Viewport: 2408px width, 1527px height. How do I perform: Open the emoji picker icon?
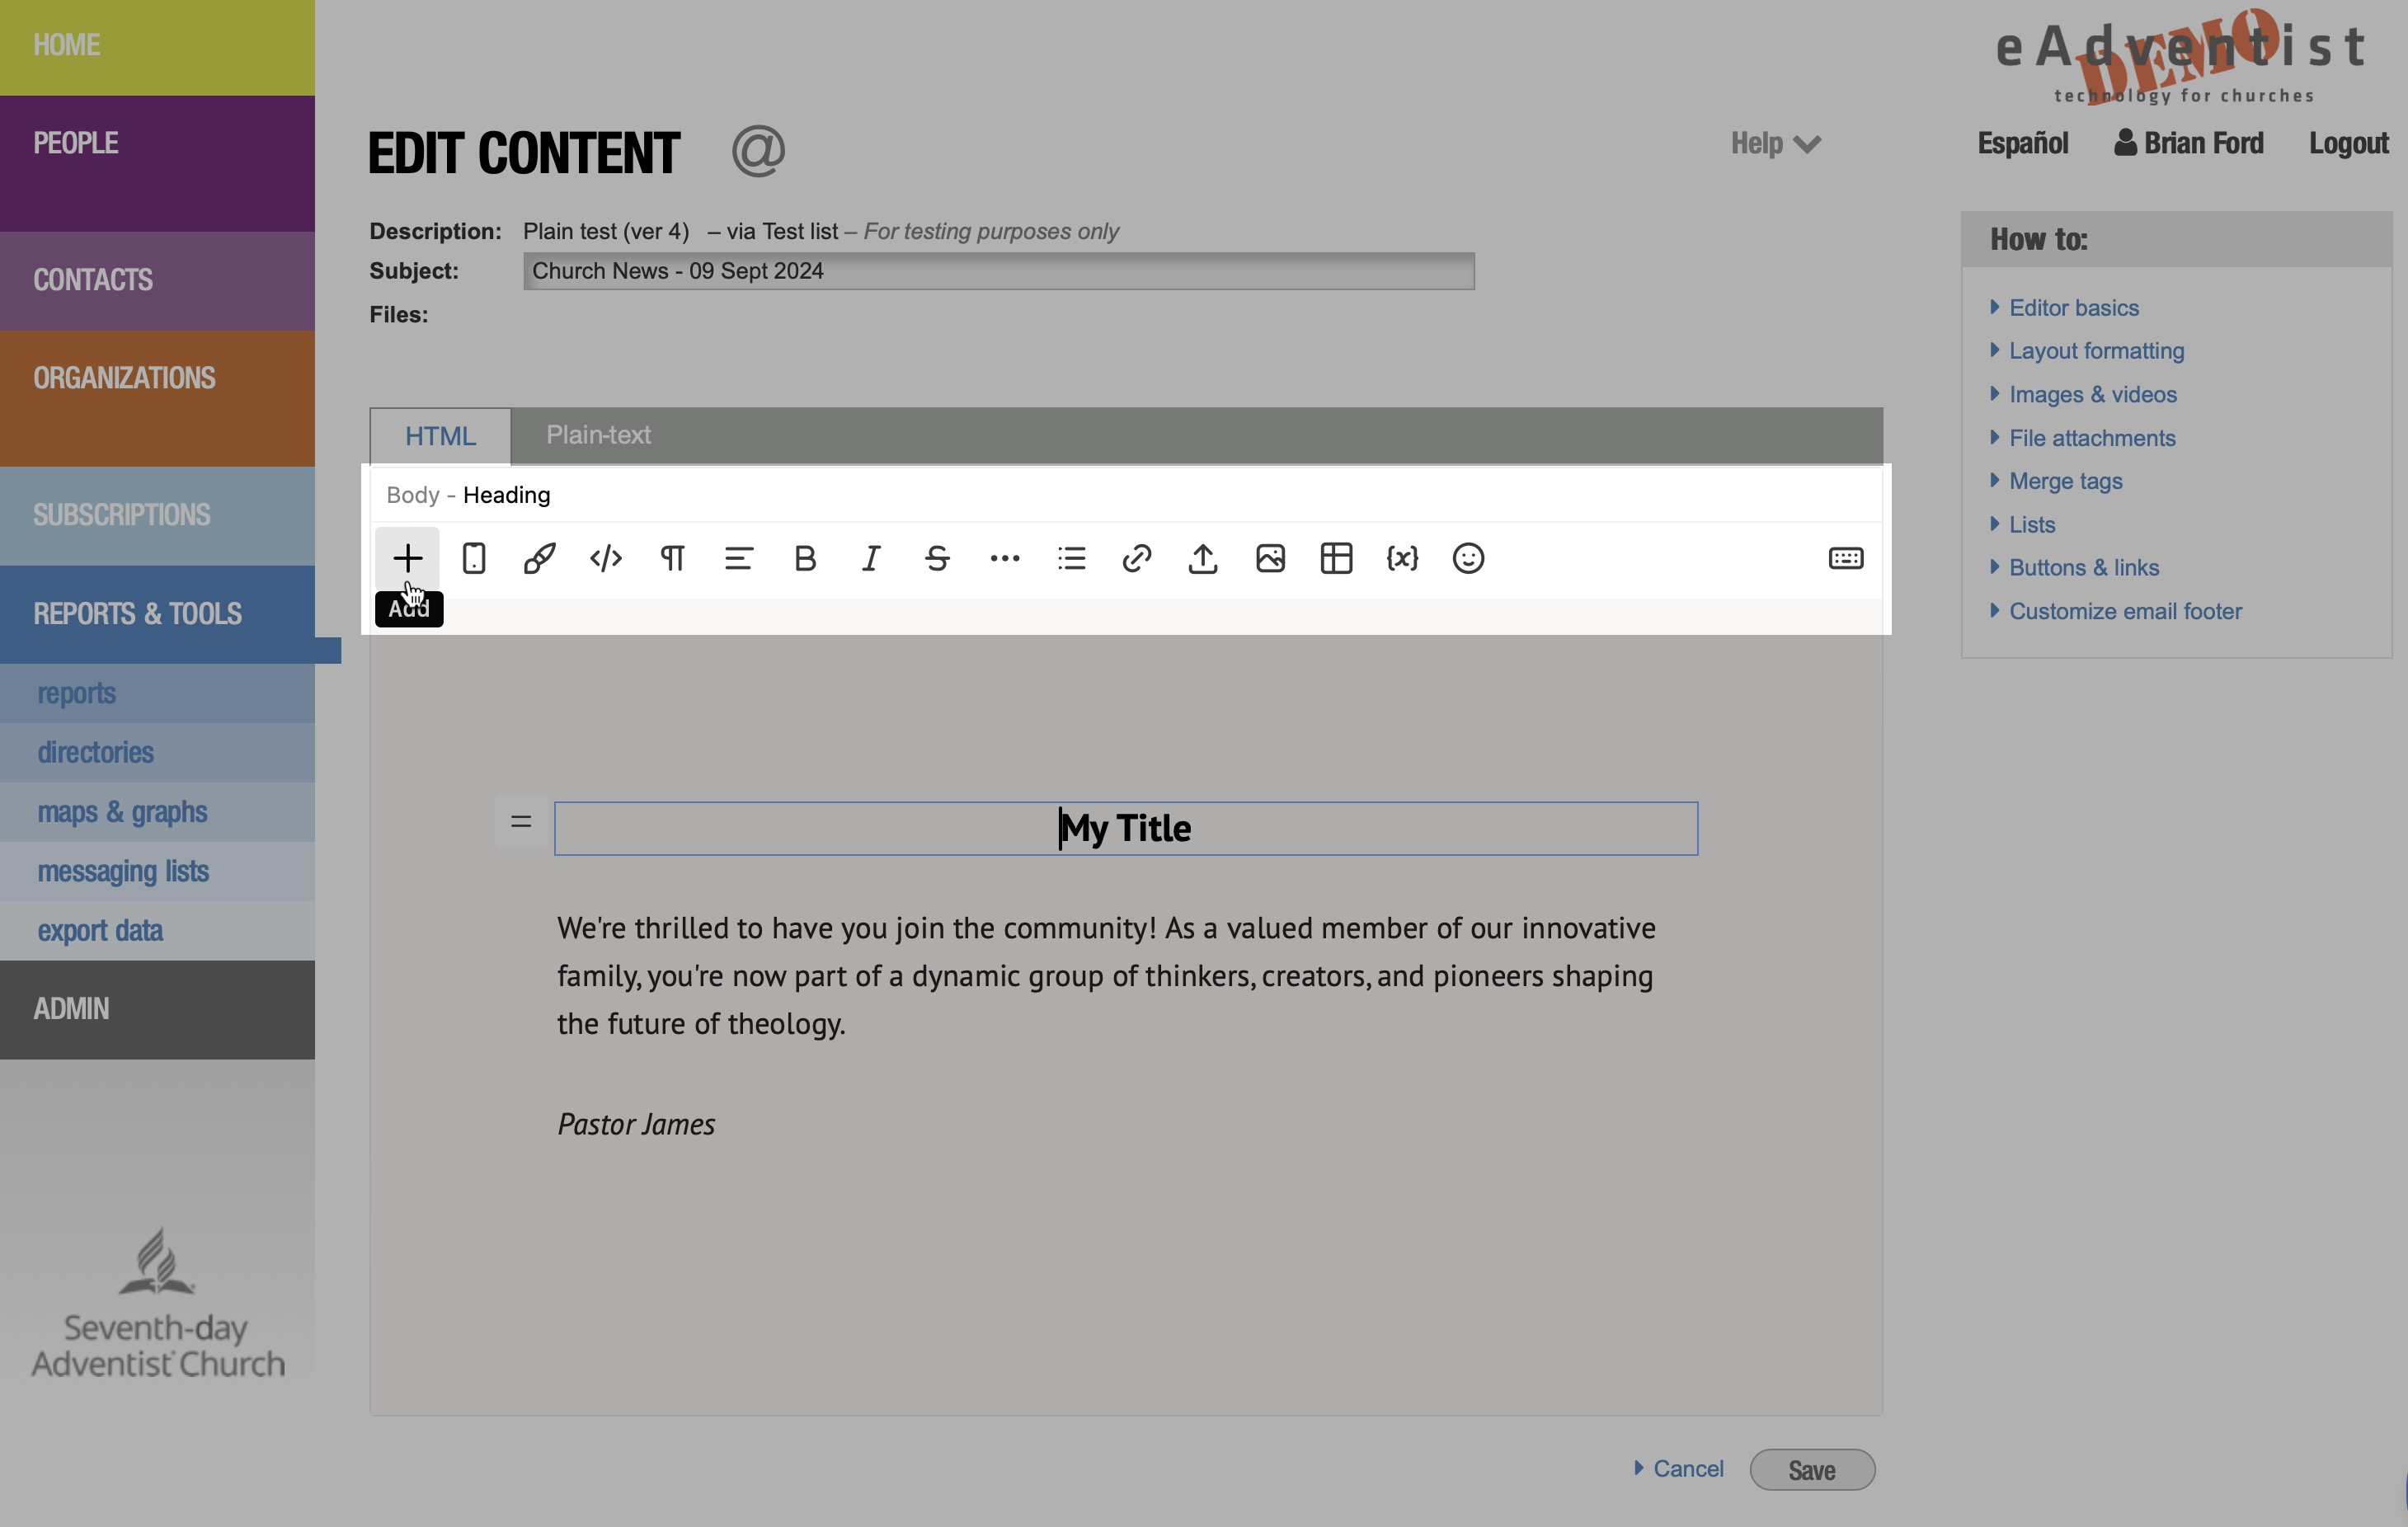[x=1468, y=558]
